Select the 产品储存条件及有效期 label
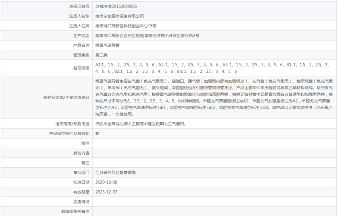This screenshot has width=337, height=216. (69, 134)
